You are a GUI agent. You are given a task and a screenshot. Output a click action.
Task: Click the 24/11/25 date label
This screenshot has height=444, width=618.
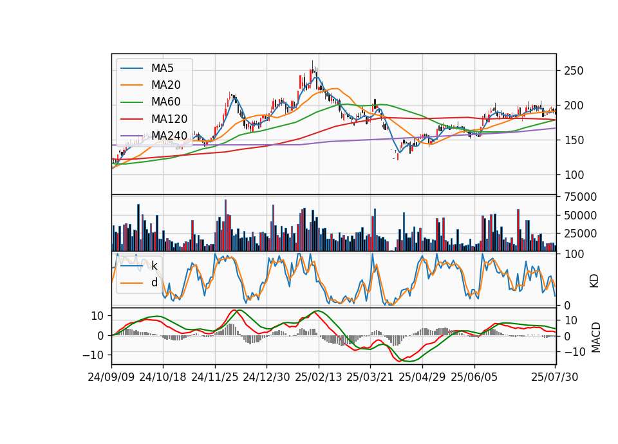pyautogui.click(x=215, y=377)
